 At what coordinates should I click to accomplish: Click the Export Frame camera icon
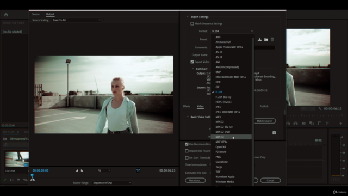coord(303,124)
